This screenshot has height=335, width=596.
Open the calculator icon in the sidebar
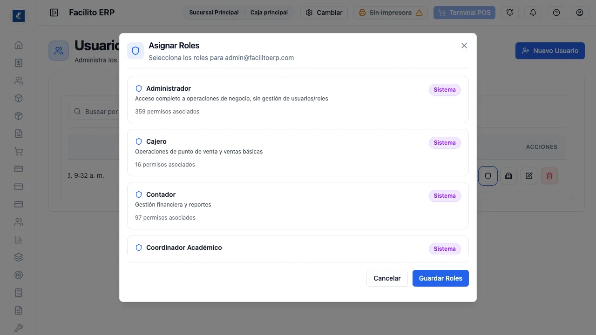(x=19, y=293)
